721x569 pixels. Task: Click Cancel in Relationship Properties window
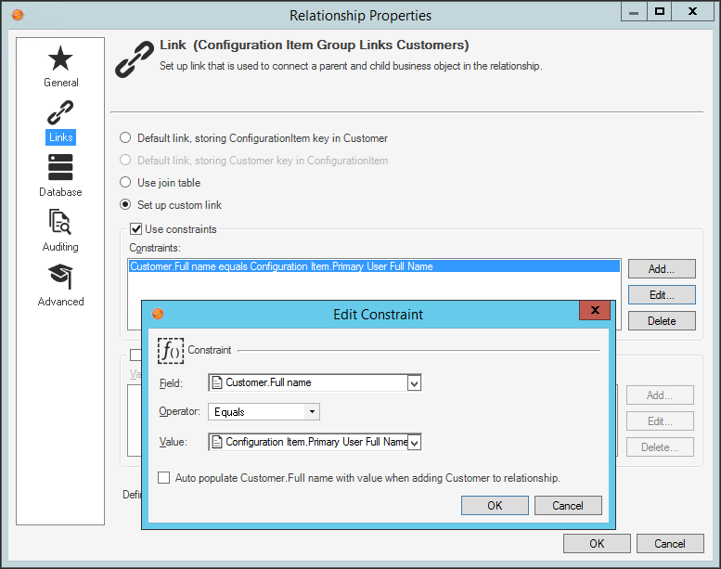point(670,544)
